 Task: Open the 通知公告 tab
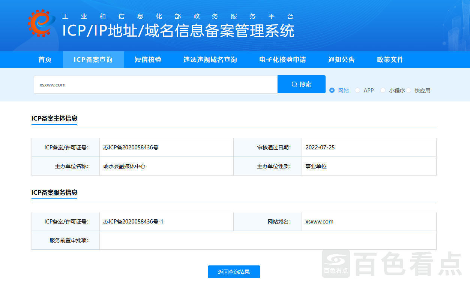point(341,60)
